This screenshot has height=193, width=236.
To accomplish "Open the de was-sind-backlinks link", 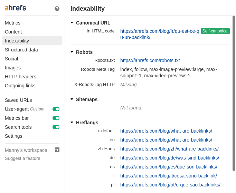I will (x=170, y=158).
